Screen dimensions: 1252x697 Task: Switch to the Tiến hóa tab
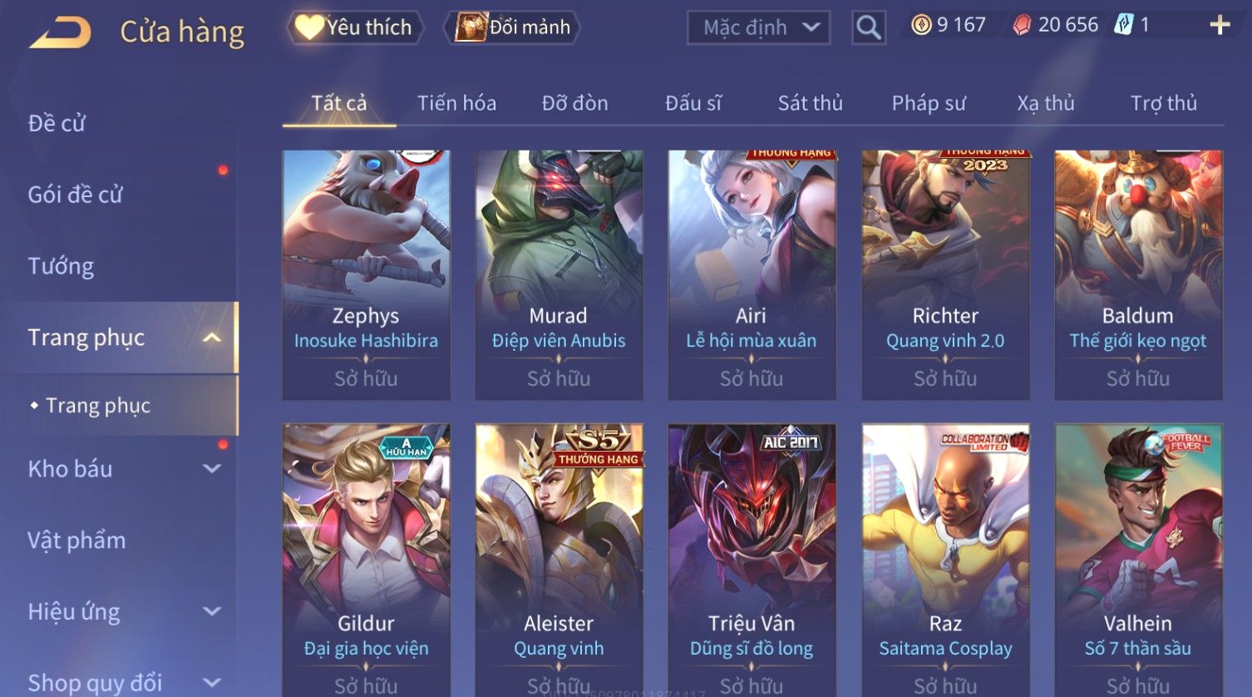(456, 103)
